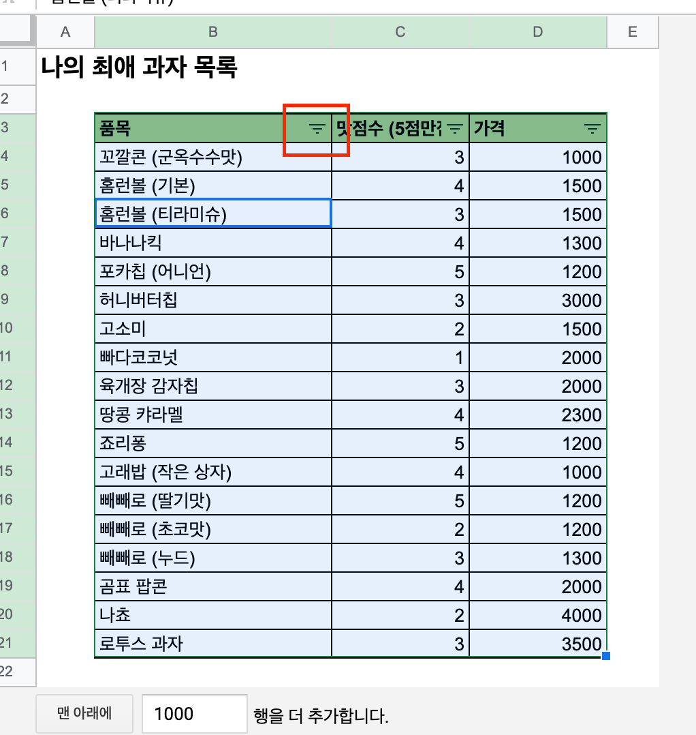Image resolution: width=696 pixels, height=735 pixels.
Task: Select the score 5 for 포카칩 (어니언)
Action: 400,271
